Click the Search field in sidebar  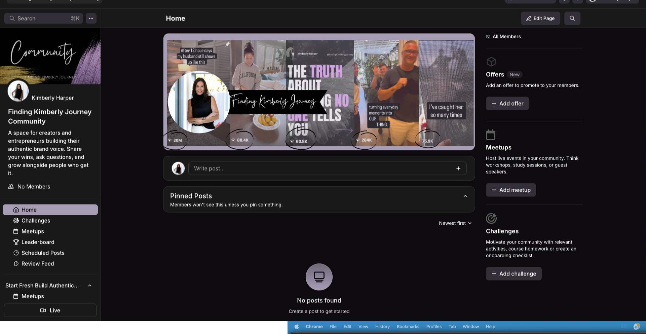[x=43, y=18]
